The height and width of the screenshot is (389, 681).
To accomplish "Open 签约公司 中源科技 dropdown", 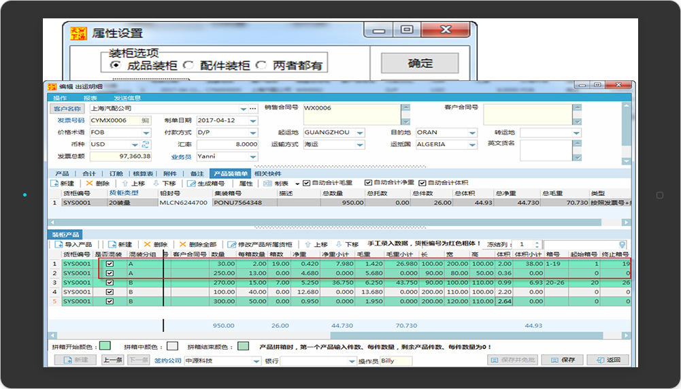I will pos(256,361).
